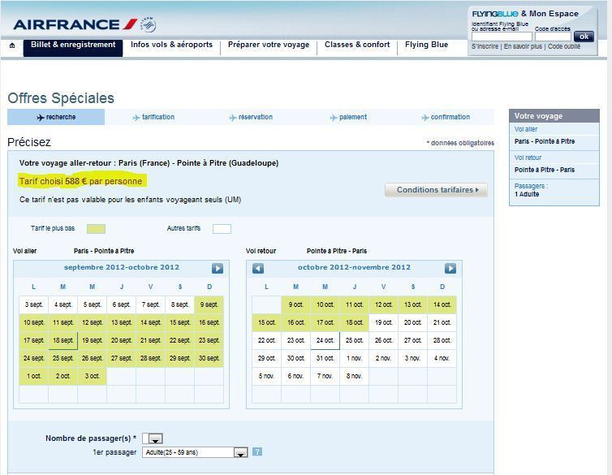Select 18 sept. in outbound calendar
This screenshot has height=475, width=612.
pyautogui.click(x=62, y=341)
